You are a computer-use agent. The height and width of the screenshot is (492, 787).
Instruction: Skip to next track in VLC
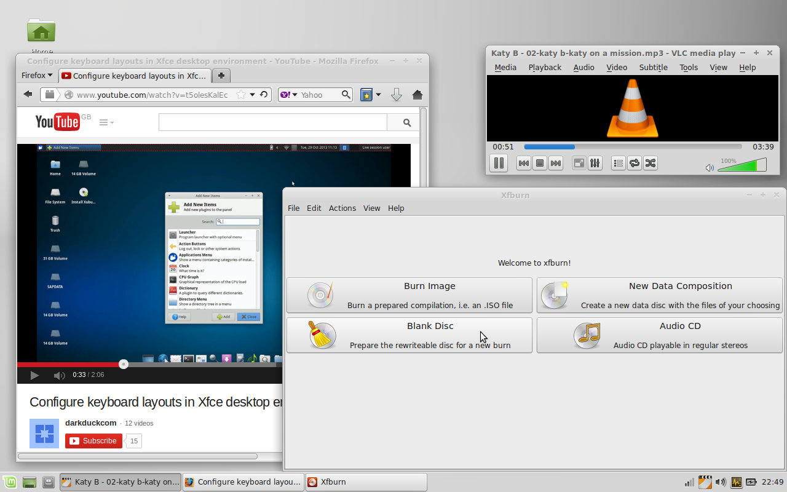[x=555, y=163]
